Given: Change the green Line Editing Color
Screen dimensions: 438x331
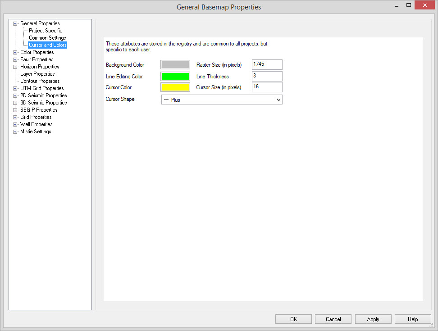Looking at the screenshot, I should [x=175, y=76].
